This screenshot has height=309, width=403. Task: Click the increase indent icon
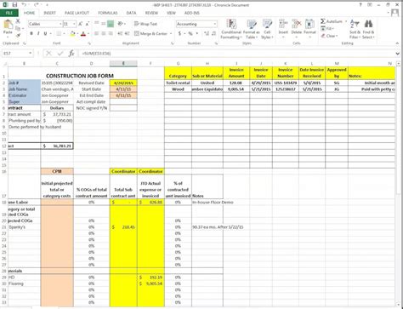point(127,34)
